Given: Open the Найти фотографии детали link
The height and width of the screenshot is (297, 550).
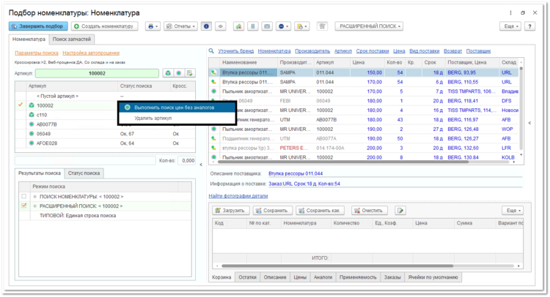Looking at the screenshot, I should (x=238, y=196).
